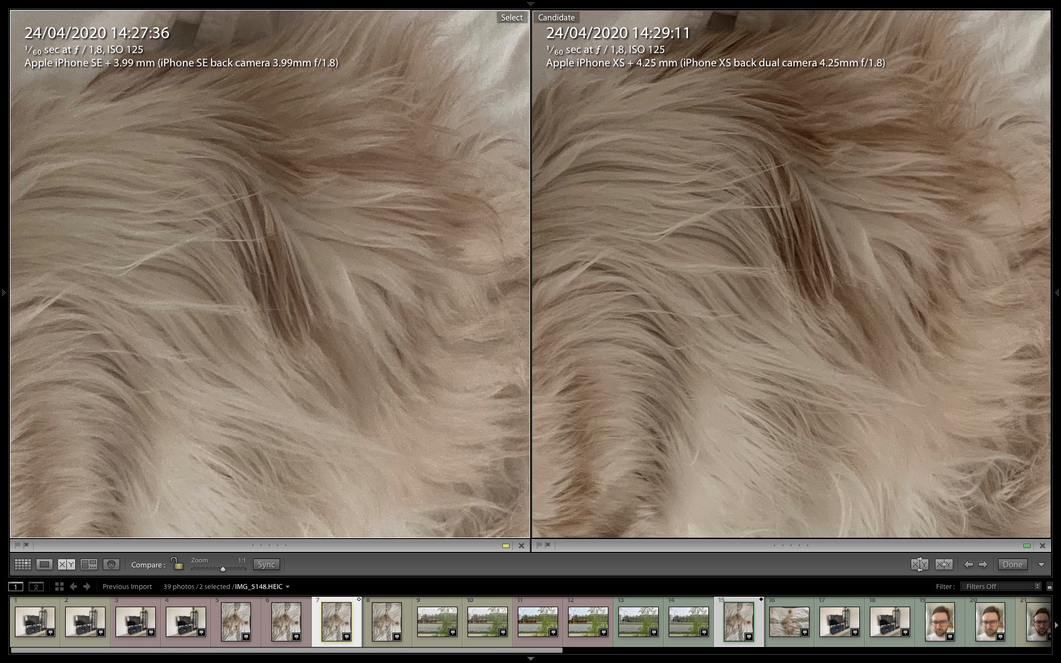1061x663 pixels.
Task: Toggle the right panel visibility
Action: [x=1057, y=292]
